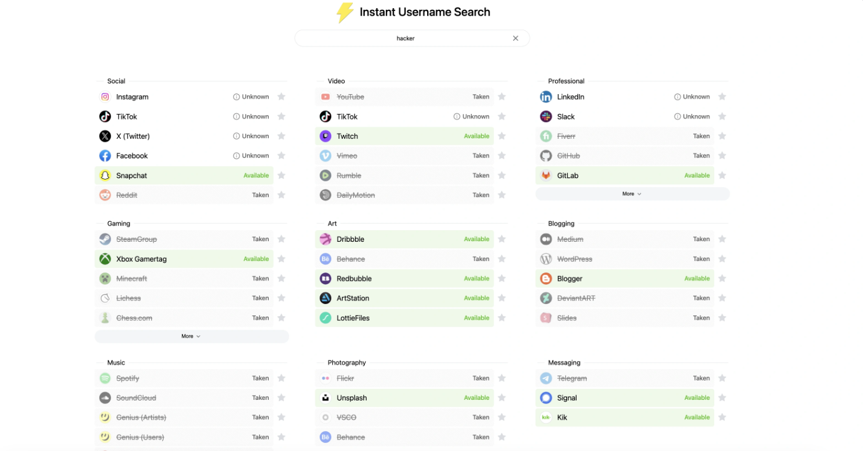The width and height of the screenshot is (863, 451).
Task: Select the WordPress logo icon
Action: (546, 259)
